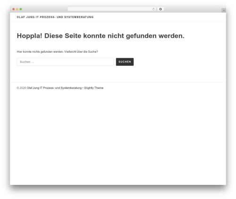Focus the 'Suchen …' search input
236x199 pixels.
tap(65, 62)
